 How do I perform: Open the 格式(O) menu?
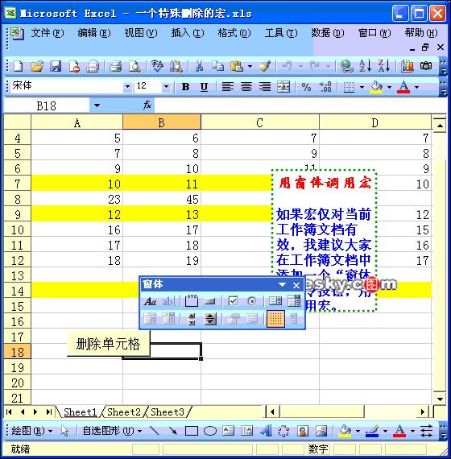234,33
